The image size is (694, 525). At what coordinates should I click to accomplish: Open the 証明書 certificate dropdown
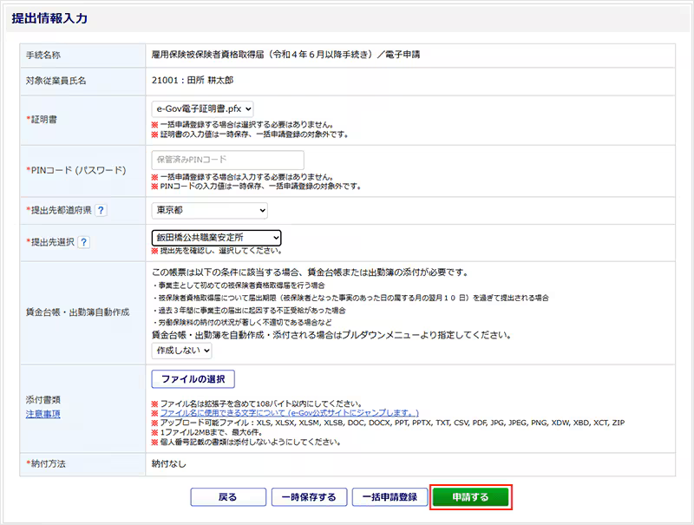click(x=202, y=108)
